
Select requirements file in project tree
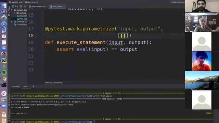pos(22,16)
